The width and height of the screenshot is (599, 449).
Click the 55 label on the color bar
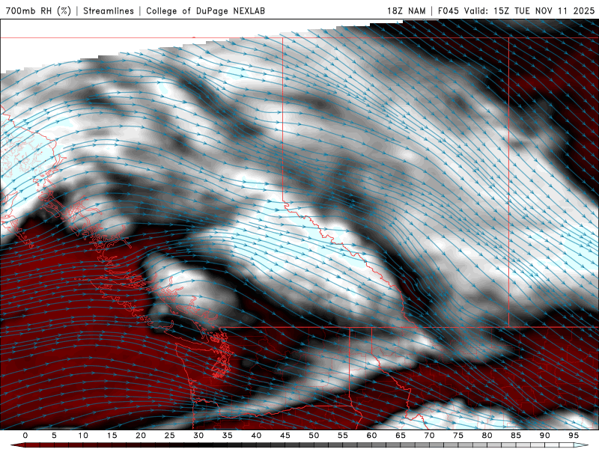click(343, 436)
